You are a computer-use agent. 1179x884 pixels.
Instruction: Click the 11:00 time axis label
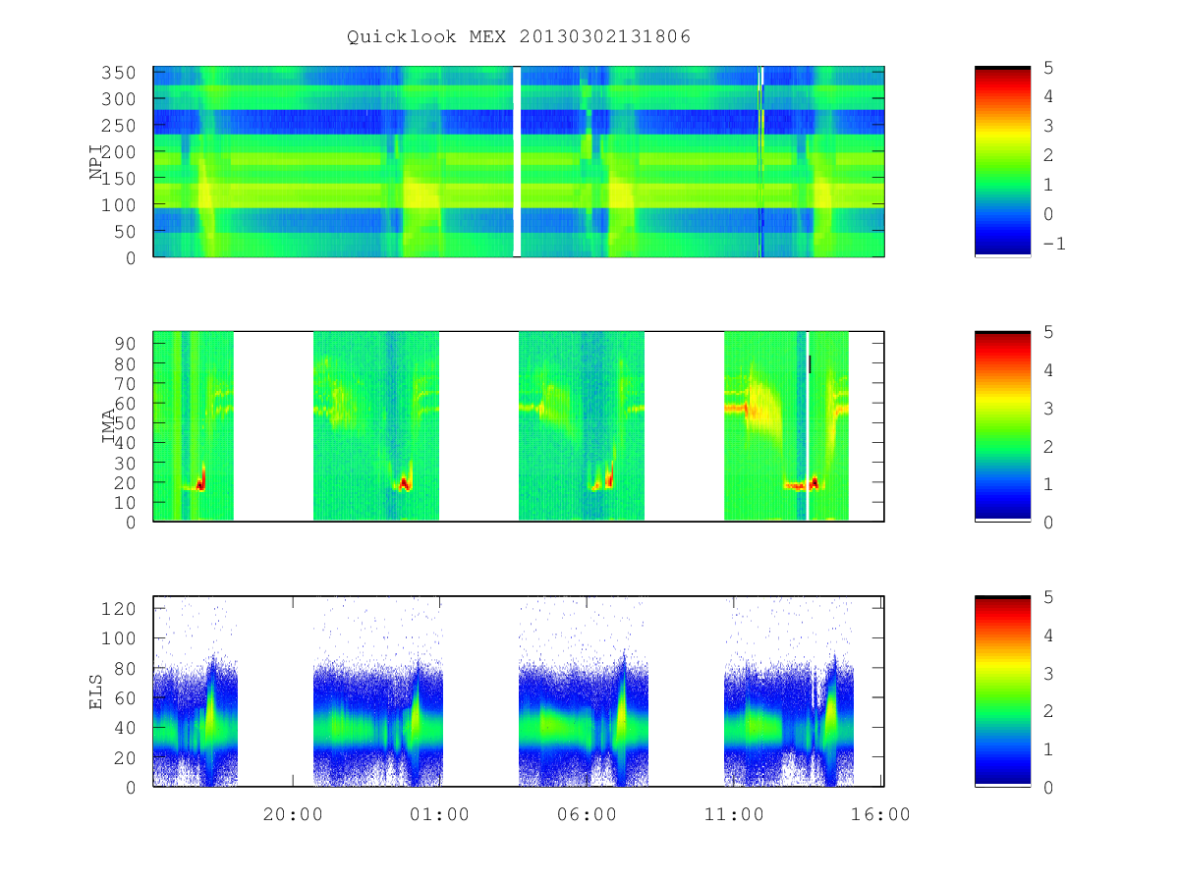coord(734,814)
